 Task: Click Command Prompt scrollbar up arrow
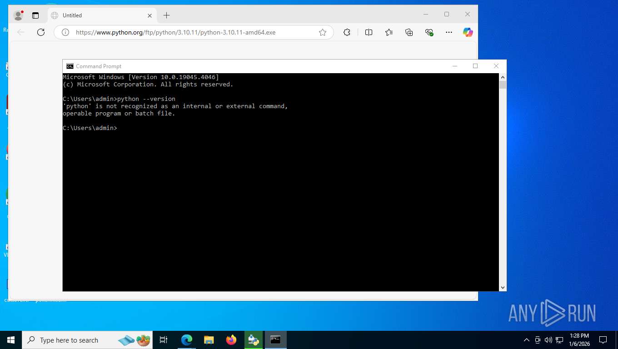coord(503,77)
